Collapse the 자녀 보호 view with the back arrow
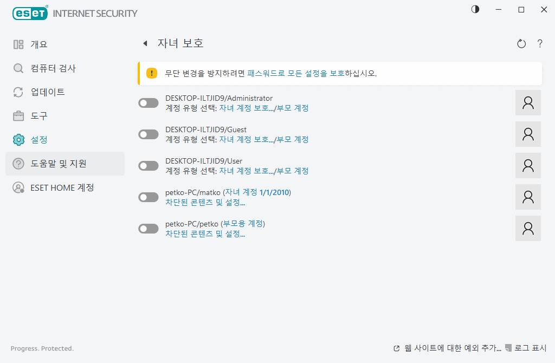555x363 pixels. [144, 43]
